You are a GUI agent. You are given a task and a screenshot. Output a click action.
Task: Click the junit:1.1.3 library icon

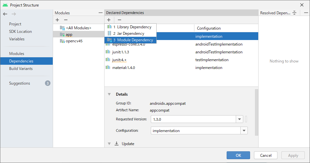click(108, 52)
